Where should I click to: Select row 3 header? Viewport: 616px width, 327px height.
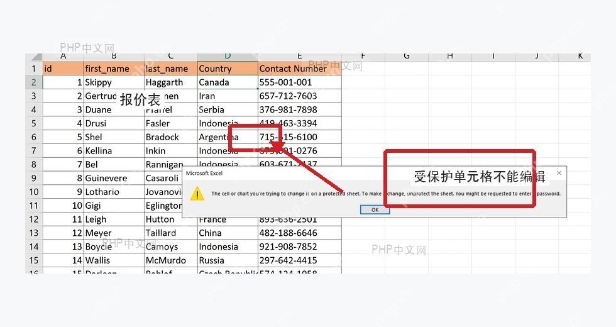pos(34,96)
